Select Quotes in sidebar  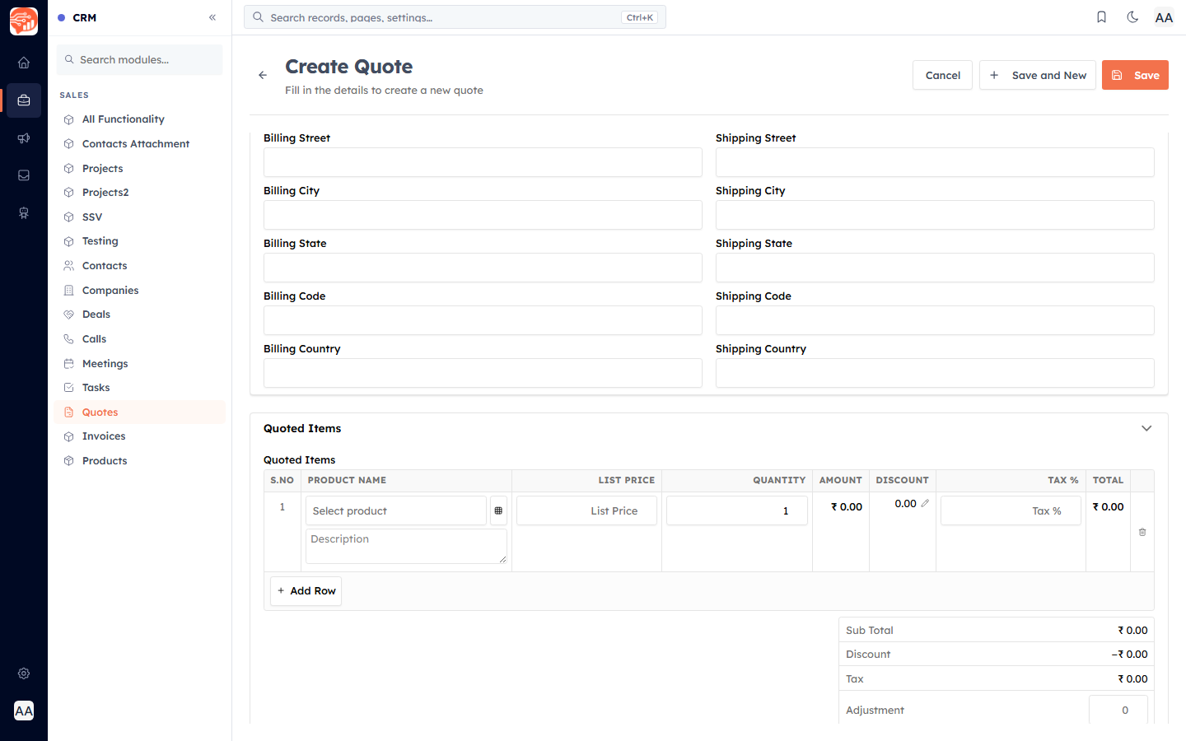tap(140, 412)
